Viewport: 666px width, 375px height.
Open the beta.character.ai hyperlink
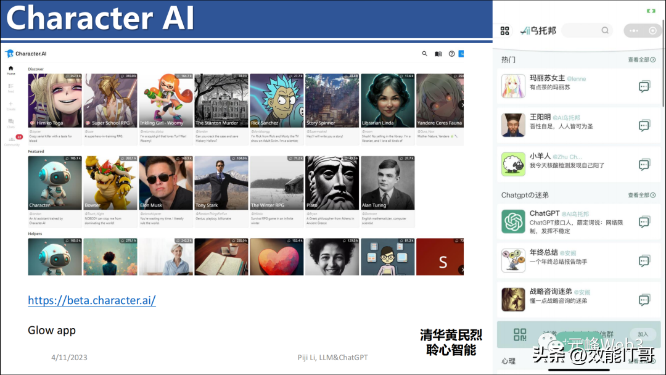coord(92,300)
